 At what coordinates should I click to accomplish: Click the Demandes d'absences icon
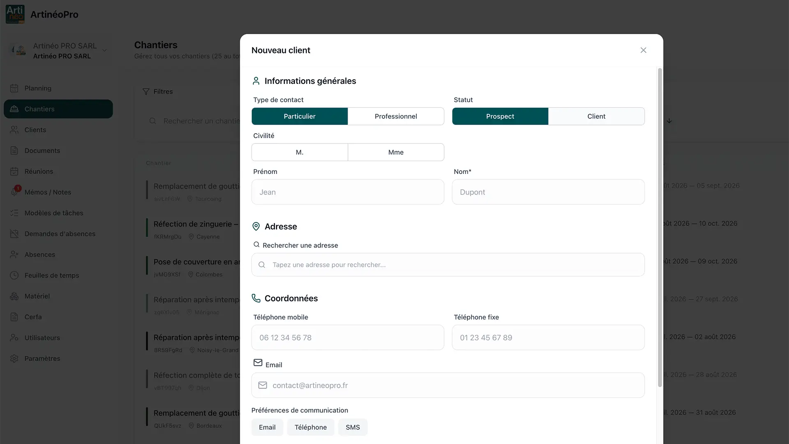coord(14,234)
